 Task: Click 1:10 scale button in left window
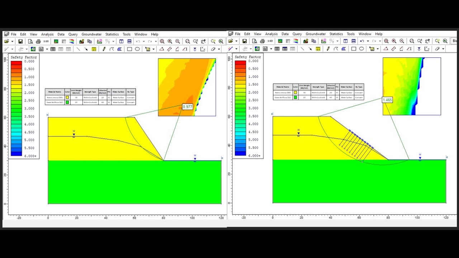point(46,41)
